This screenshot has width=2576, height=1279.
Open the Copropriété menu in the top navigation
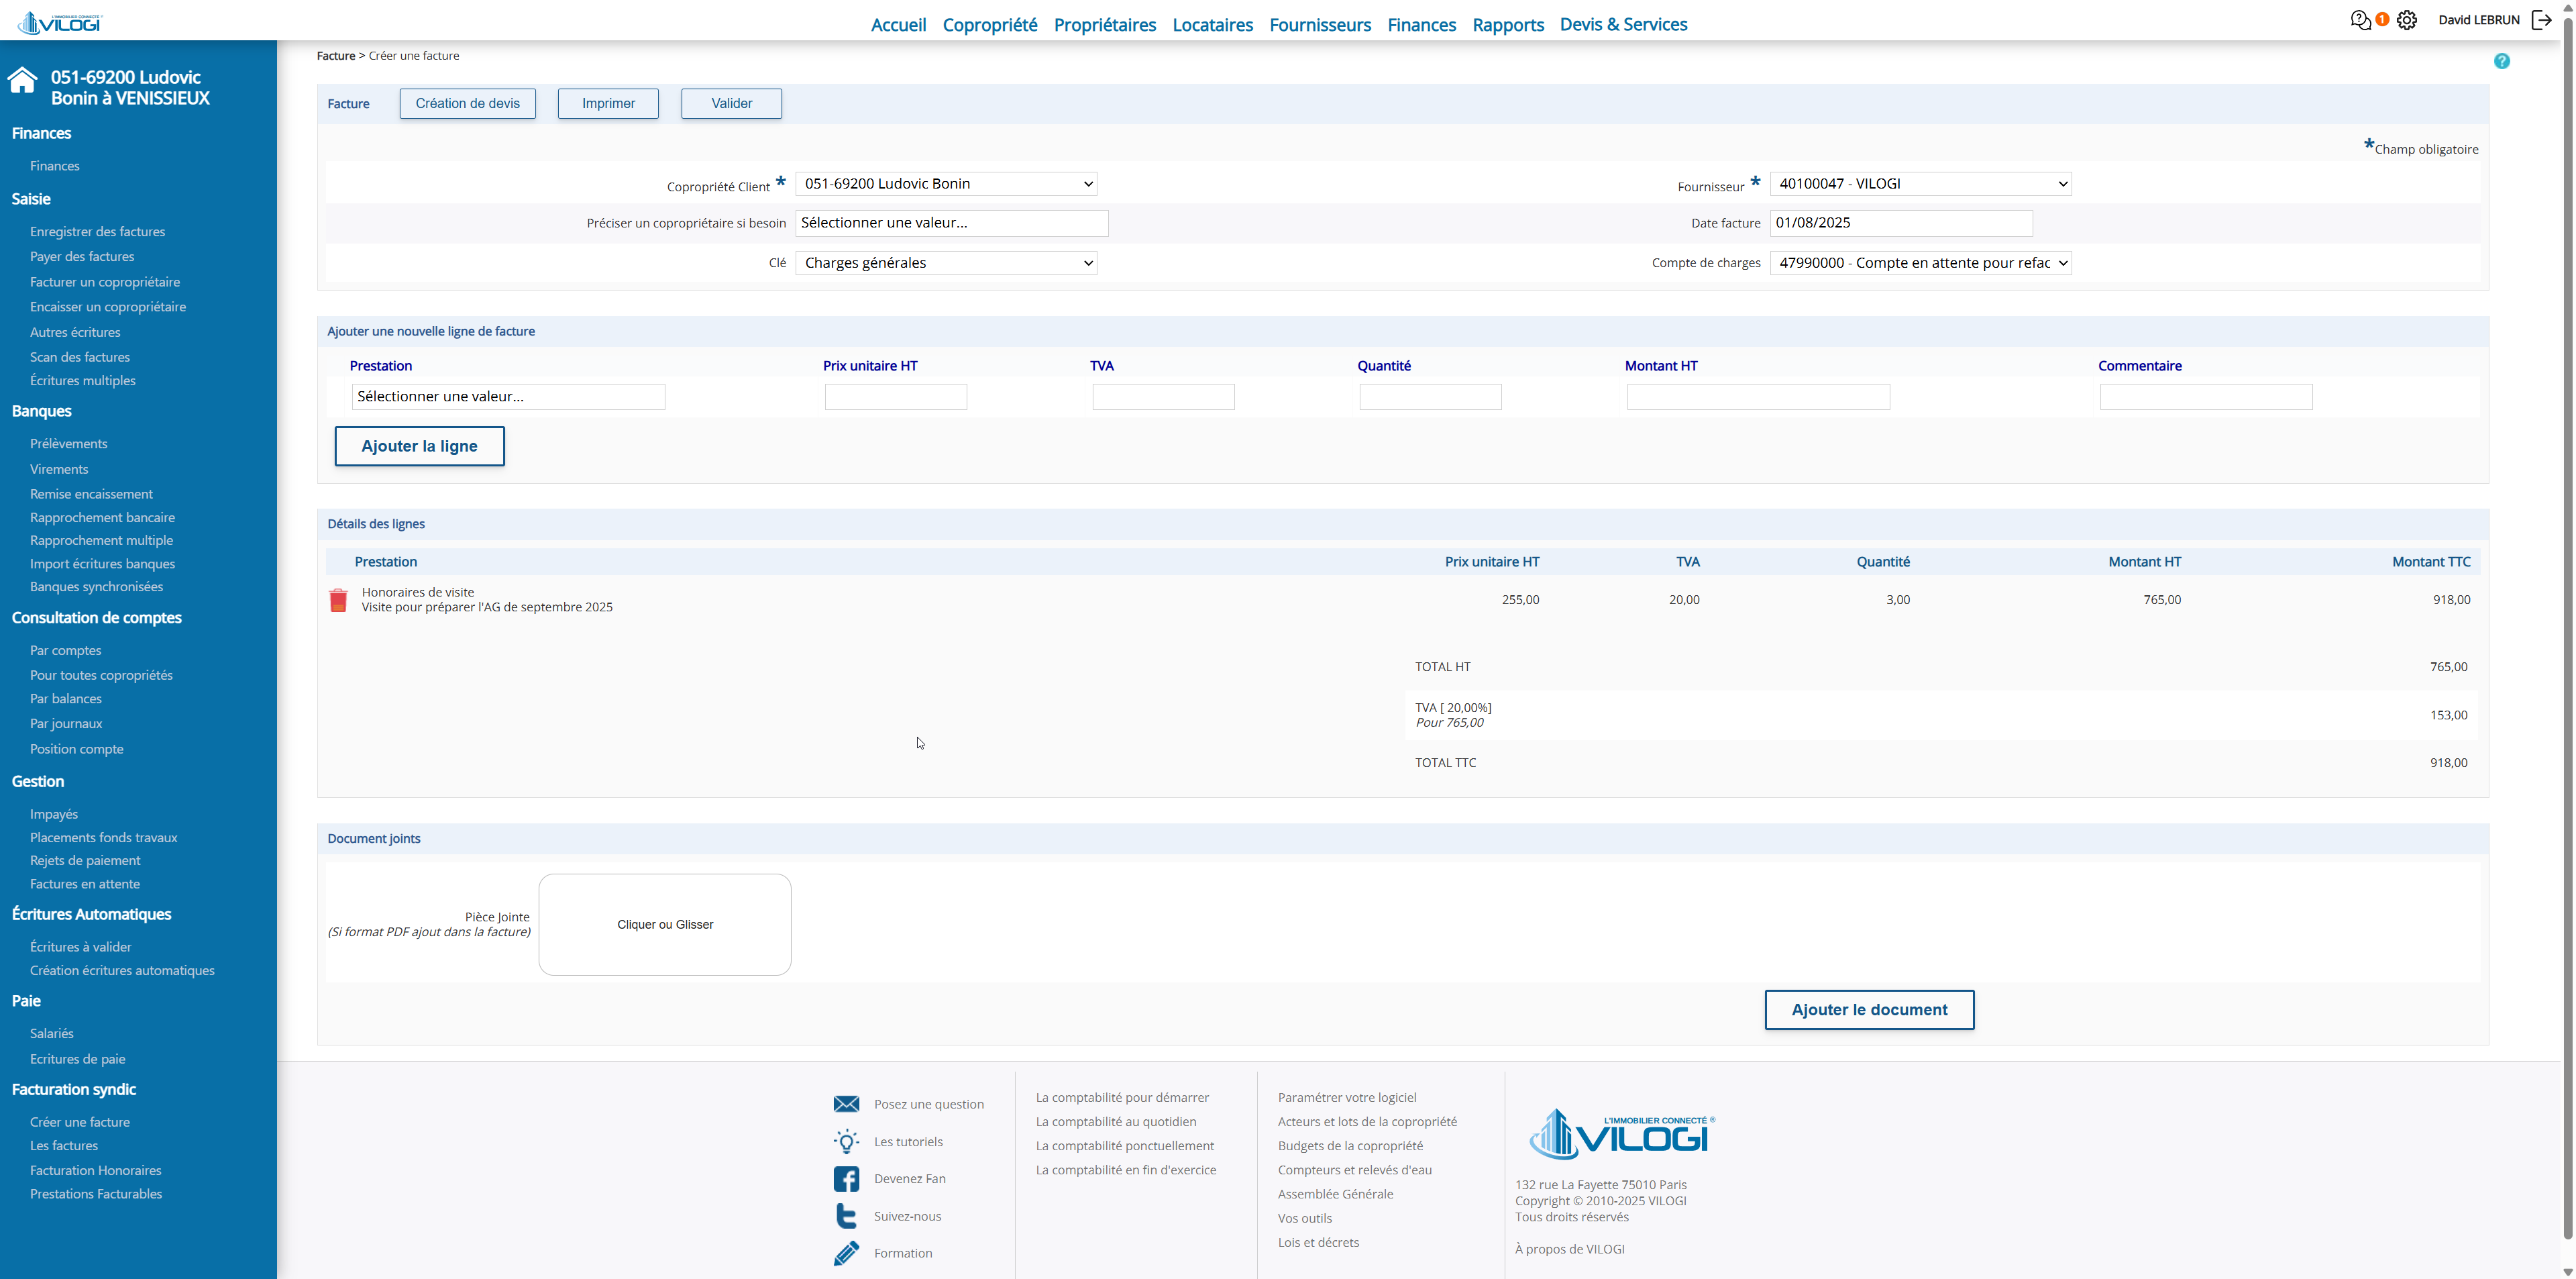tap(990, 24)
